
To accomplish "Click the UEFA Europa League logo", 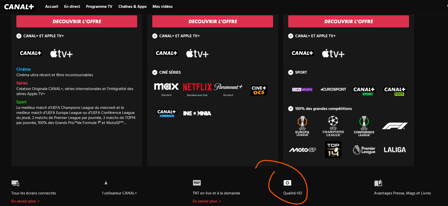I will (x=302, y=126).
